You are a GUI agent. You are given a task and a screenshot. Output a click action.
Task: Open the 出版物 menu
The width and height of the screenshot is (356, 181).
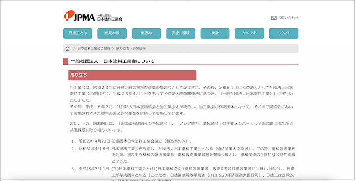(x=146, y=33)
